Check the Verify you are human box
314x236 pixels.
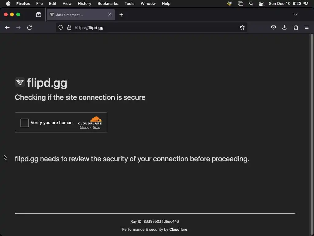(25, 123)
